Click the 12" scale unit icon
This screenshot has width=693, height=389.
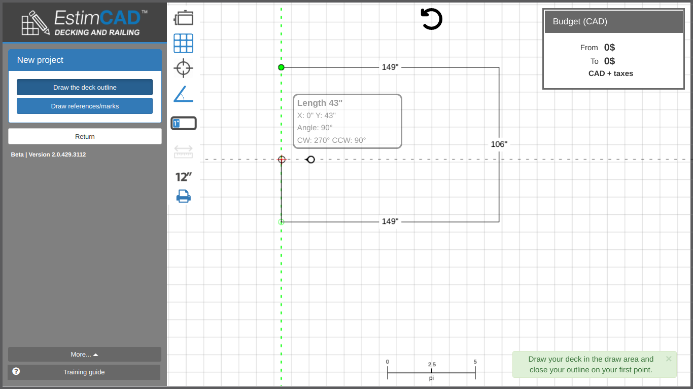184,177
